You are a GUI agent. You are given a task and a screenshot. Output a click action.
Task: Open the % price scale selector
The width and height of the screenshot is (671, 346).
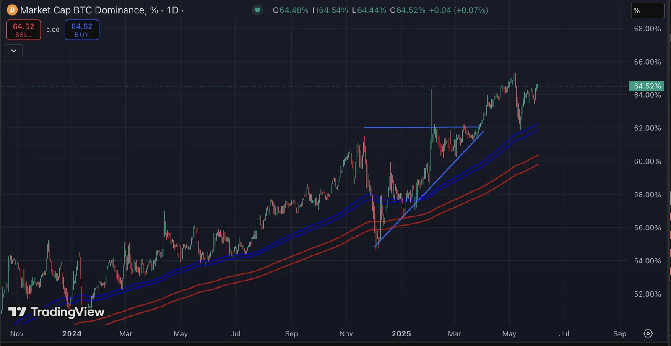[648, 10]
